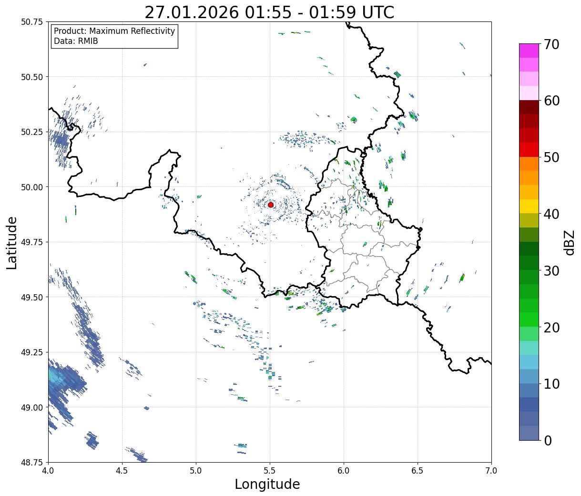Click the magenta top swatch of colorbar
Viewport: 581px width, 496px height.
coord(529,51)
